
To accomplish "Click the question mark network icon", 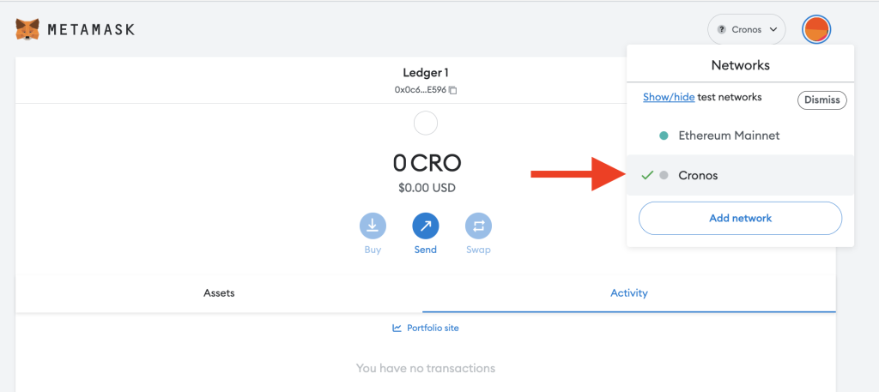I will tap(722, 30).
